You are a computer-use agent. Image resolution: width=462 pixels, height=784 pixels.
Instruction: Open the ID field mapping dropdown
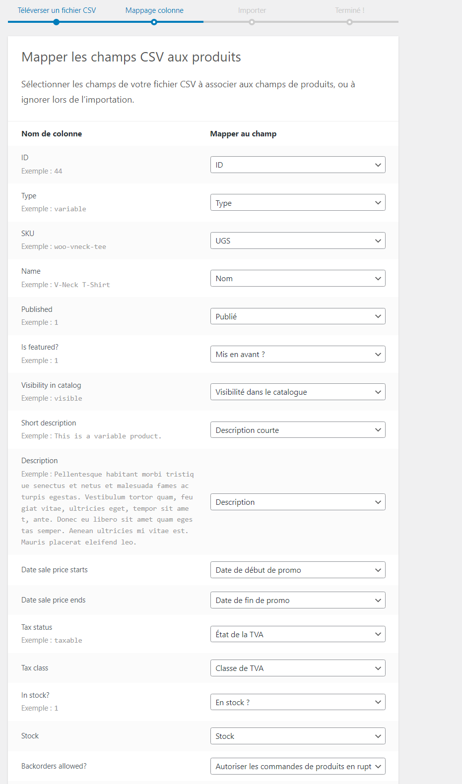point(298,165)
